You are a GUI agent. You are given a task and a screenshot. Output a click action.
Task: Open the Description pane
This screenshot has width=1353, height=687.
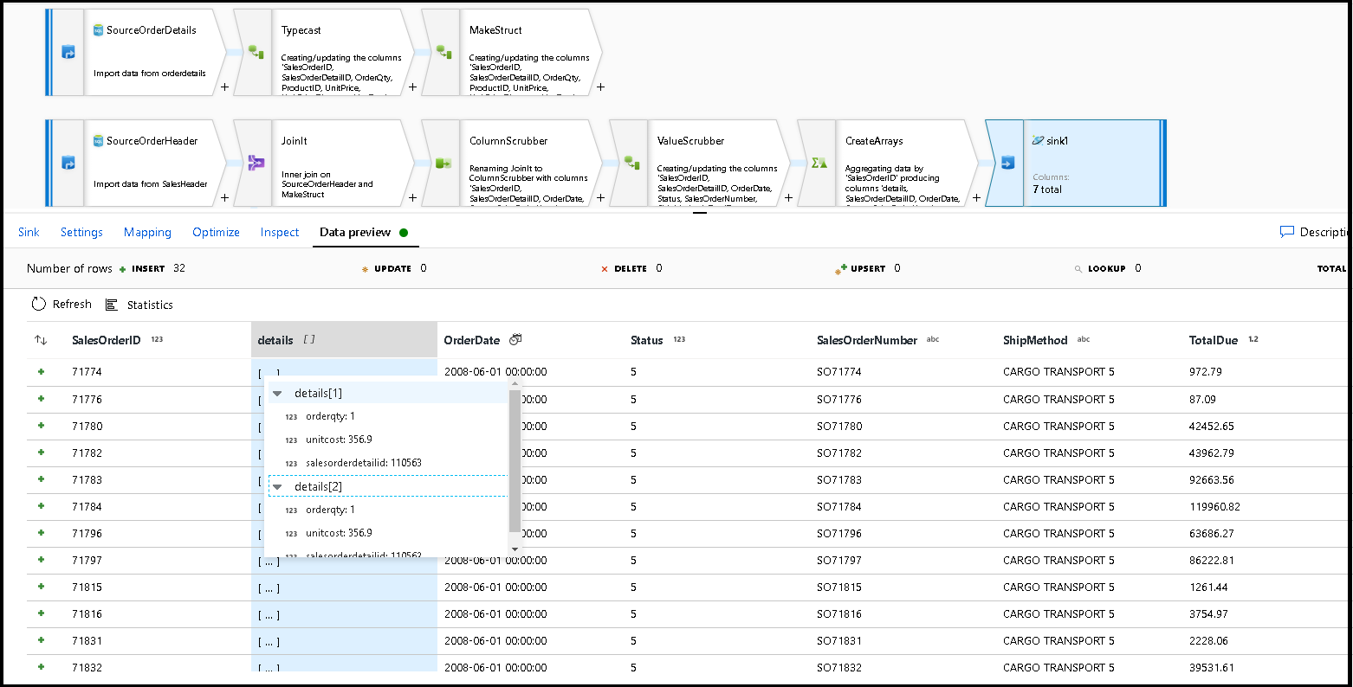[x=1313, y=232]
